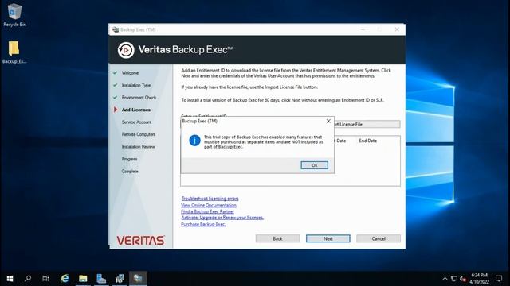Click the green checkmark beside Welcome
This screenshot has height=286, width=510.
[115, 72]
